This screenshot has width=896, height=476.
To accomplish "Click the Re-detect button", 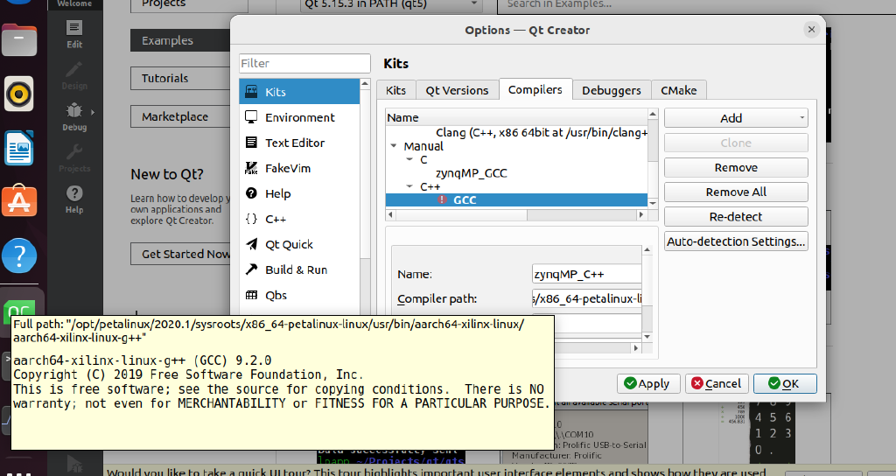I will tap(735, 216).
